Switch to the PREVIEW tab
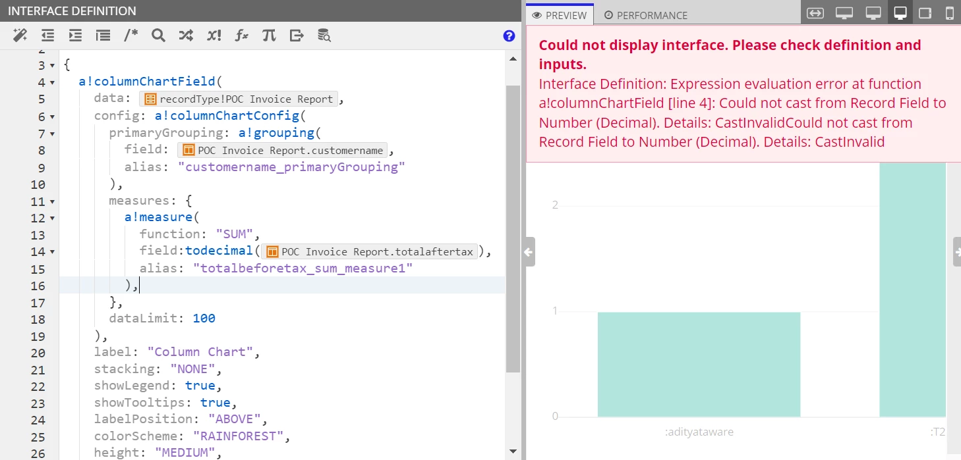Image resolution: width=961 pixels, height=460 pixels. pos(560,15)
